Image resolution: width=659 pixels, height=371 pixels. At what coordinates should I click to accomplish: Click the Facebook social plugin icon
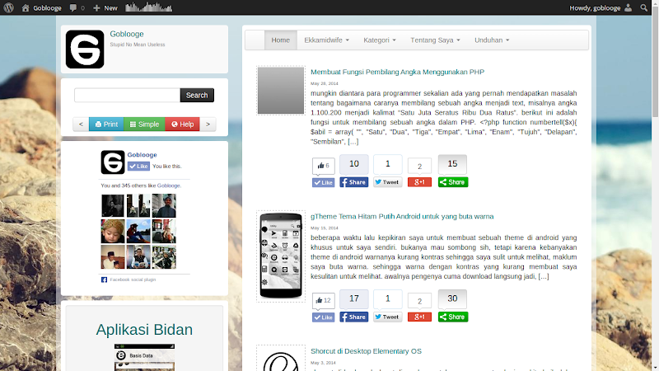[x=104, y=279]
